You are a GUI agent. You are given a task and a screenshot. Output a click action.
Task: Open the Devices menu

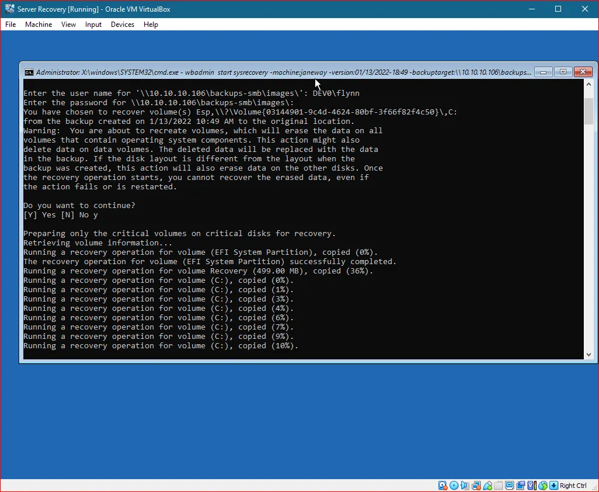tap(122, 25)
